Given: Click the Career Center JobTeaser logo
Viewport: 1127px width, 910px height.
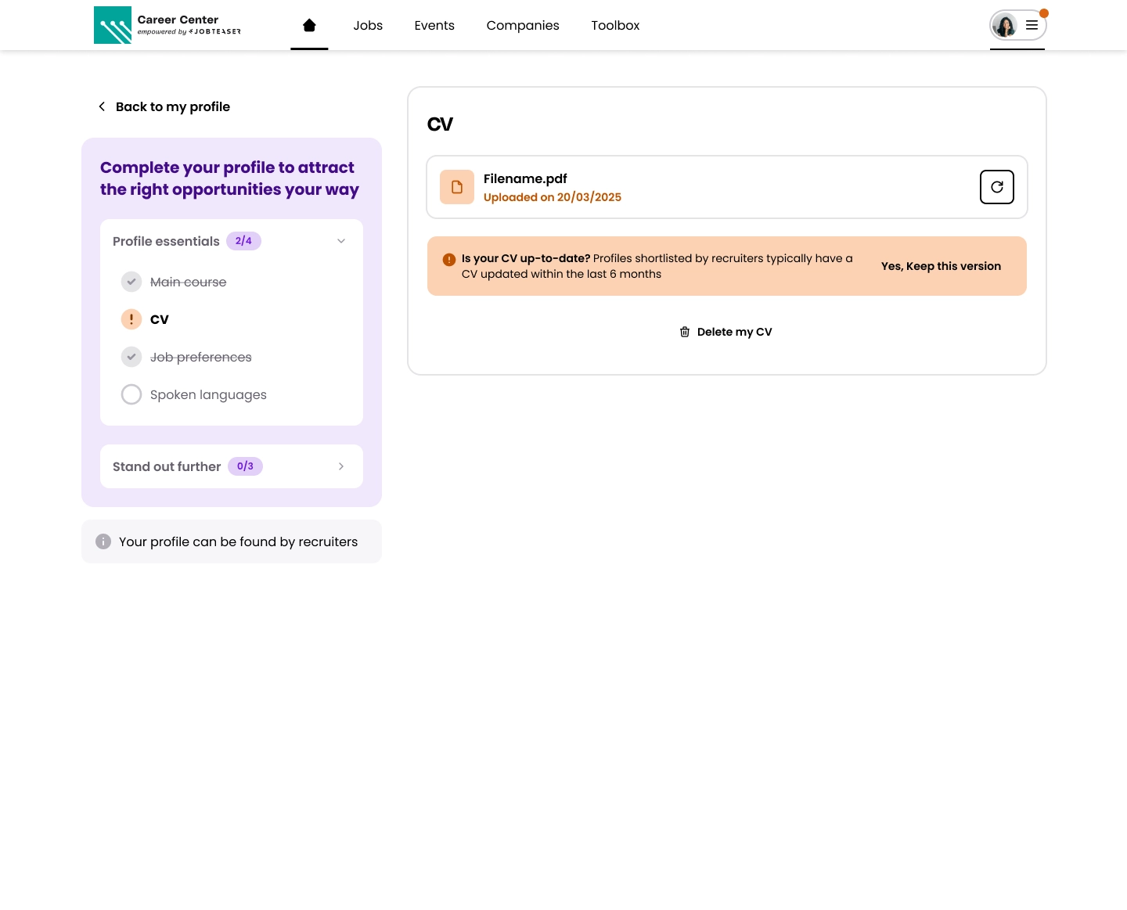Looking at the screenshot, I should coord(167,25).
